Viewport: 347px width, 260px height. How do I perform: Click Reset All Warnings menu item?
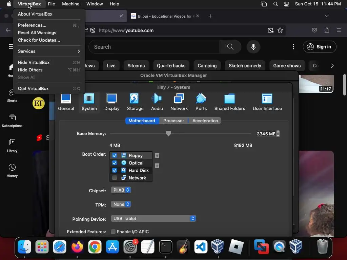49,32
